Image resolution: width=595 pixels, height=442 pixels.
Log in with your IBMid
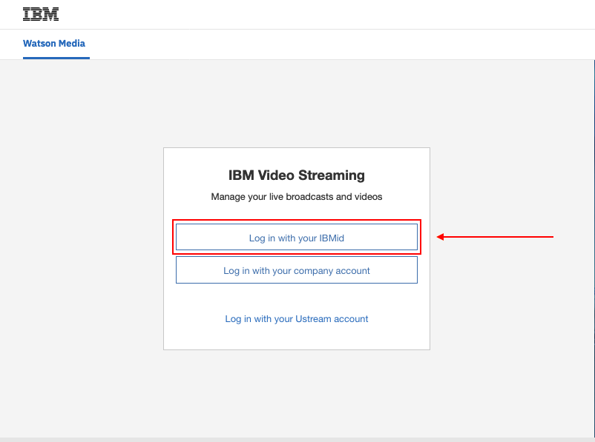coord(296,237)
